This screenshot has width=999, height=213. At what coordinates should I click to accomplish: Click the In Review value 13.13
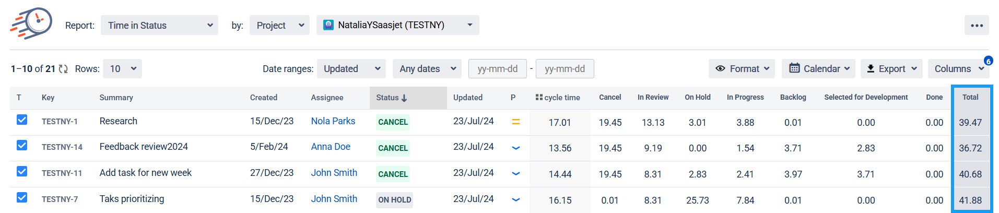click(653, 123)
